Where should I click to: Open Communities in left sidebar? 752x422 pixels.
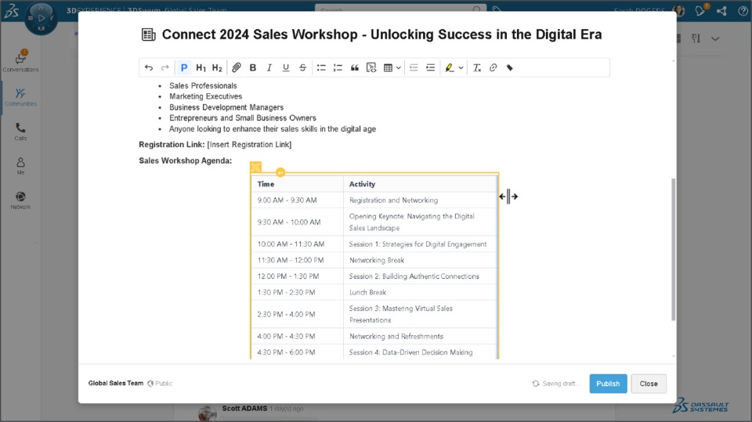coord(20,96)
